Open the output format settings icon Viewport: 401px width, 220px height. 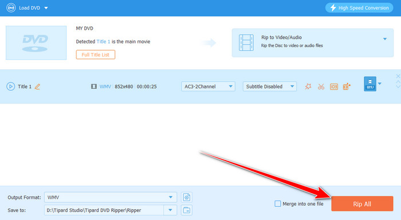point(187,197)
